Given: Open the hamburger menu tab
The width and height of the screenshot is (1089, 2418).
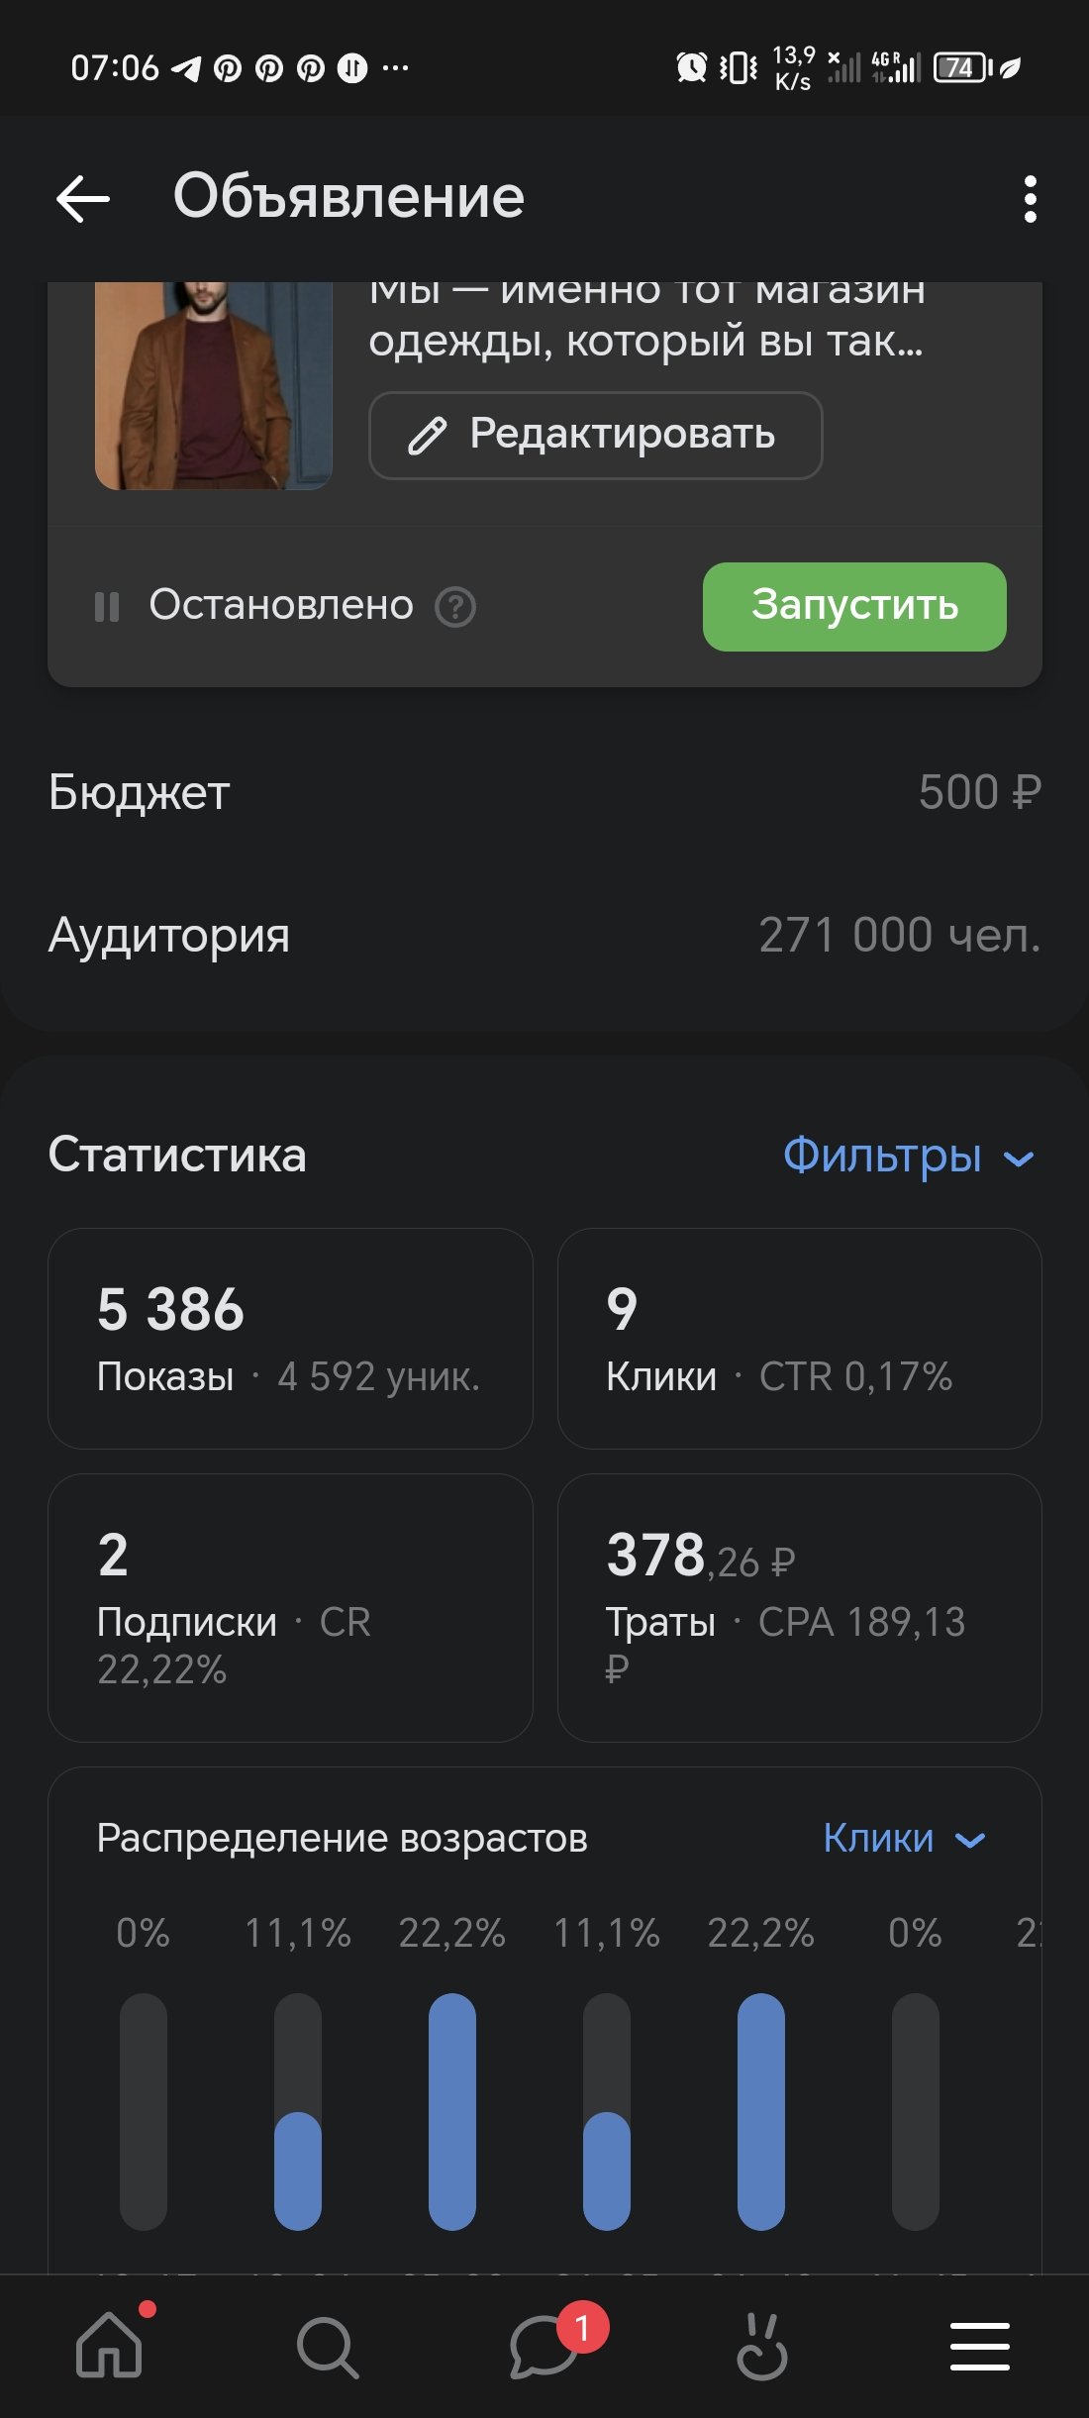Looking at the screenshot, I should [x=979, y=2347].
